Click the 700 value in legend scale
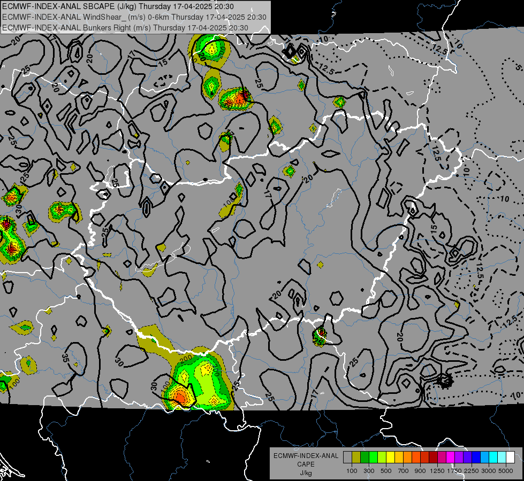 click(404, 471)
